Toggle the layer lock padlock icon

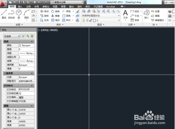tap(91, 21)
